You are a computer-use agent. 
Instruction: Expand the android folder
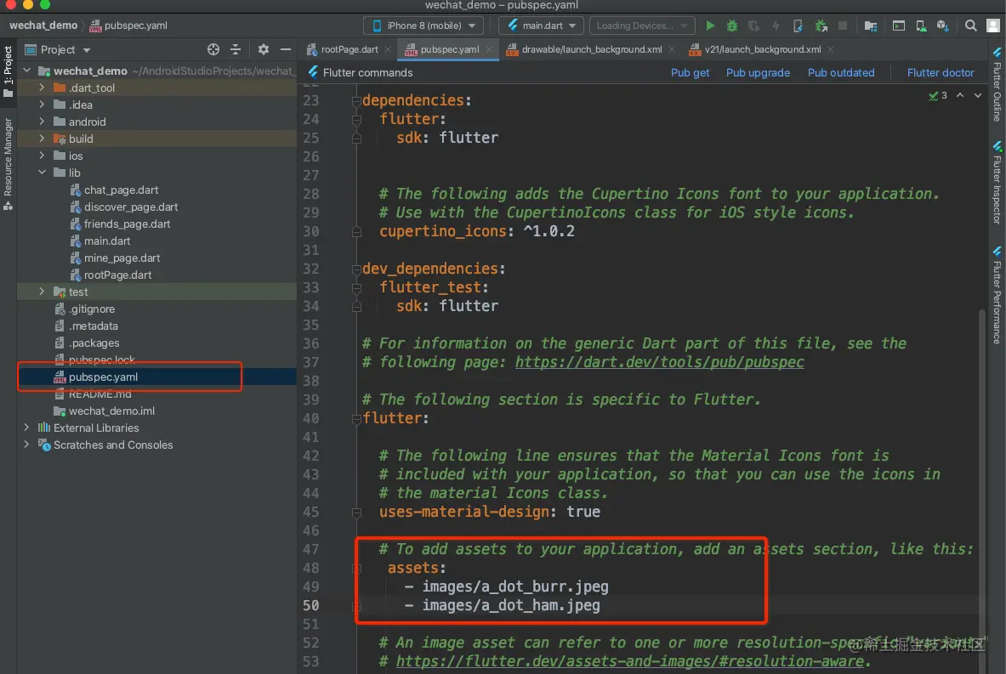click(x=42, y=122)
